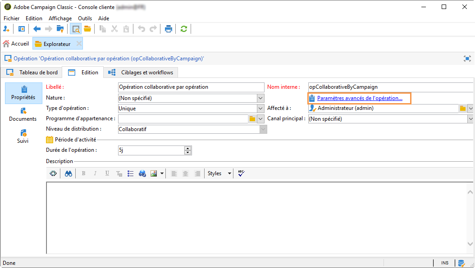475x268 pixels.
Task: Apply underline formatting in description toolbar
Action: pos(107,173)
